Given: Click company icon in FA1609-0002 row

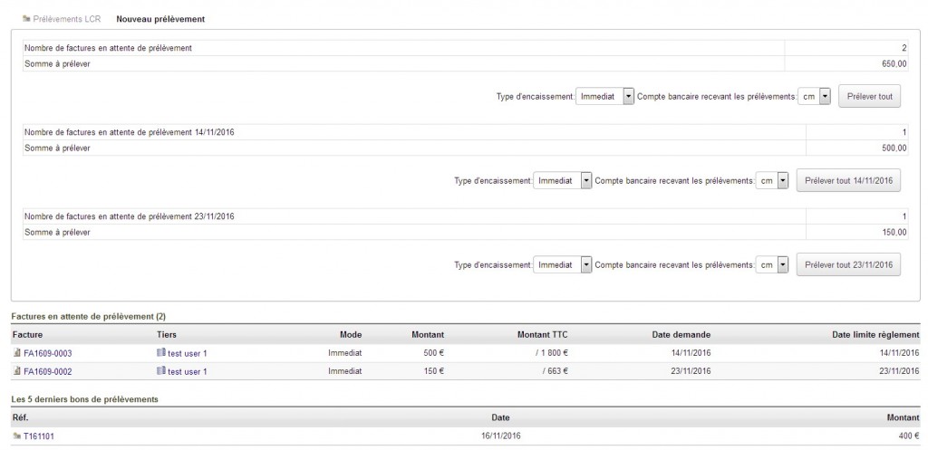Looking at the screenshot, I should point(161,371).
